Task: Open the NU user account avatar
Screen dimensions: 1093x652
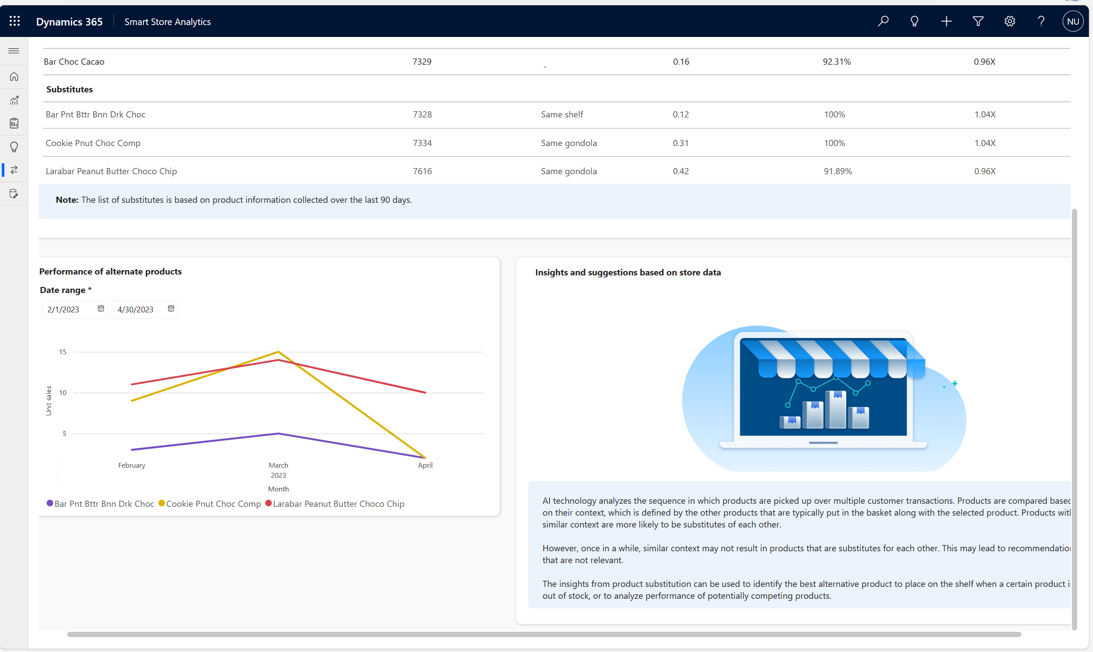Action: (x=1073, y=21)
